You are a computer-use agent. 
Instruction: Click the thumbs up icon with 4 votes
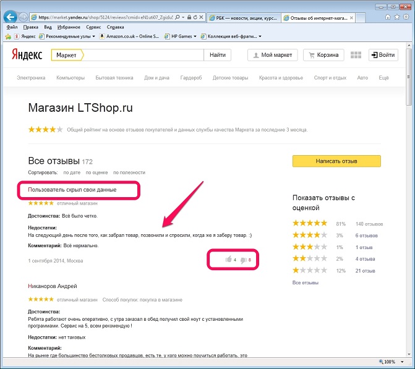tap(229, 260)
